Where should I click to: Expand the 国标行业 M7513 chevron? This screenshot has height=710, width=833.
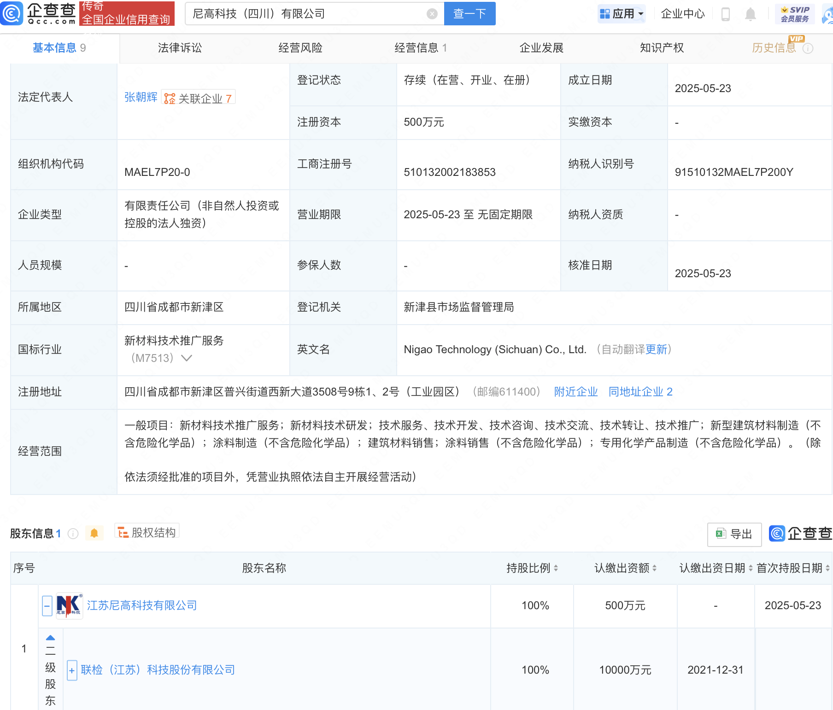[x=187, y=358]
